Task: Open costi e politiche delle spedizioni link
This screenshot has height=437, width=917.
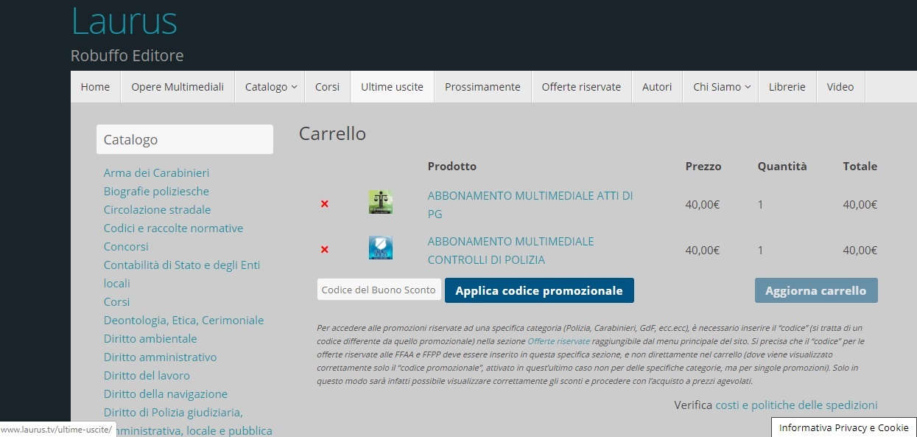Action: [x=796, y=405]
